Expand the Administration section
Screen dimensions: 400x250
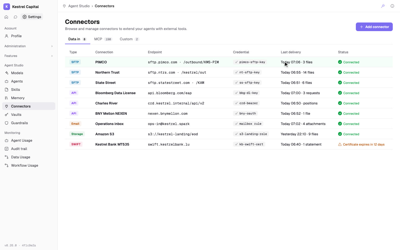[29, 46]
